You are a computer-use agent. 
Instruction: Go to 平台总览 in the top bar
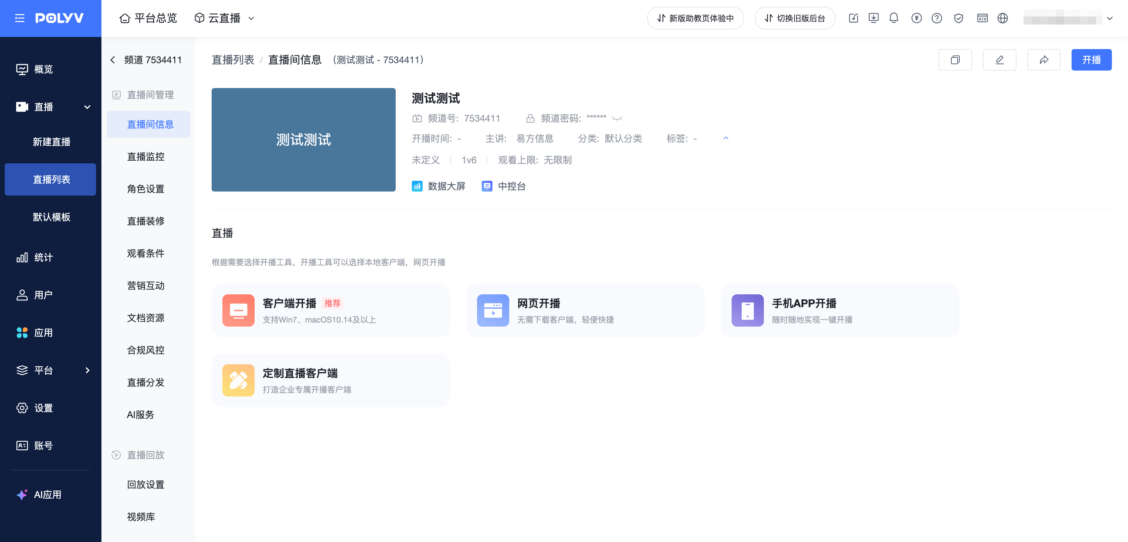pyautogui.click(x=148, y=18)
